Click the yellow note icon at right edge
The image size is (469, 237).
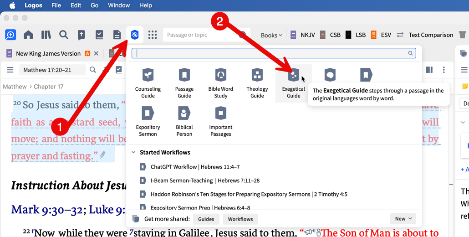[x=465, y=87]
